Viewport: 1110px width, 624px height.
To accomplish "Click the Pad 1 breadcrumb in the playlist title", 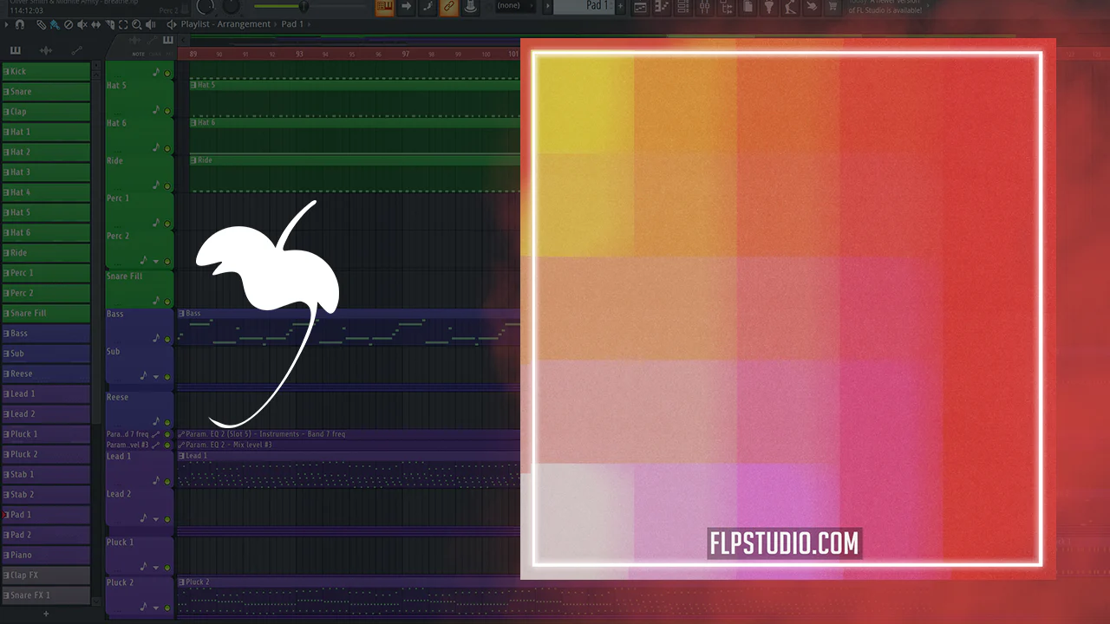I will click(293, 24).
